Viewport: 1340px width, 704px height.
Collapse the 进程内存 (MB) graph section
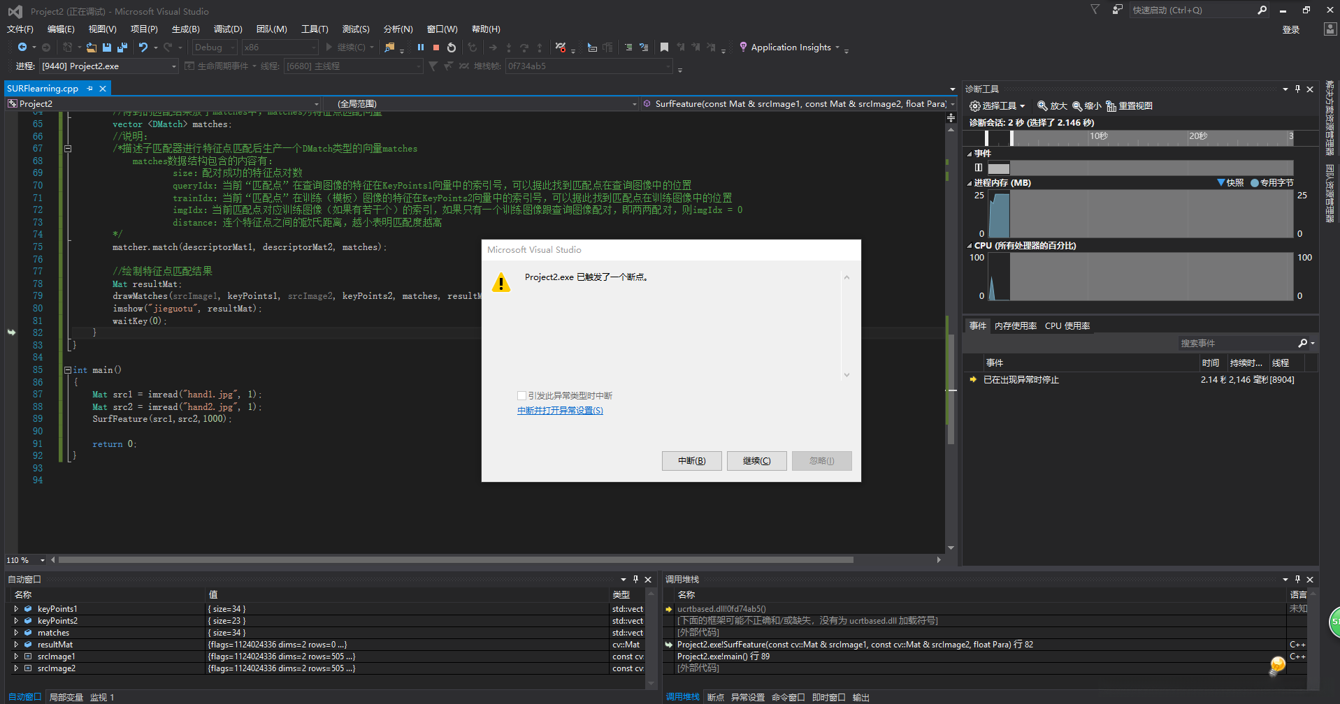coord(970,183)
